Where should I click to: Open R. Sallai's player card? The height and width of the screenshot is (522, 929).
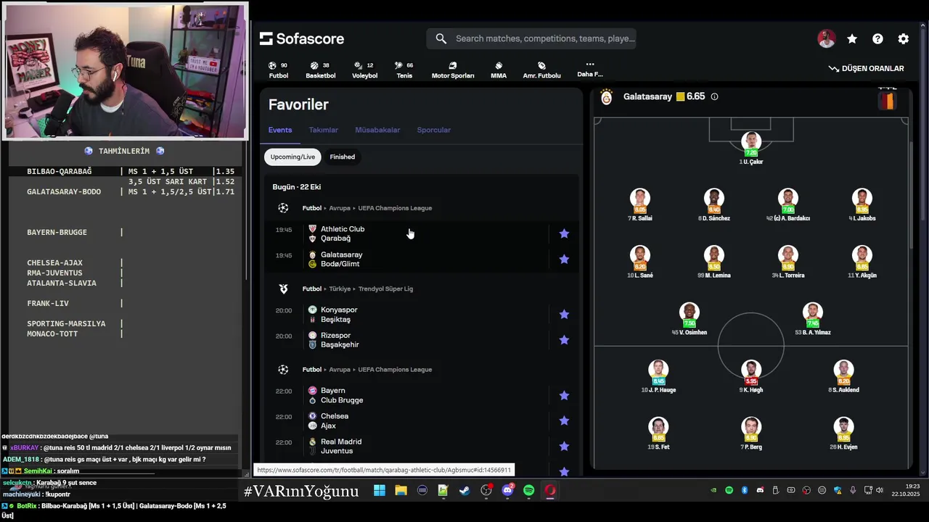pos(639,205)
